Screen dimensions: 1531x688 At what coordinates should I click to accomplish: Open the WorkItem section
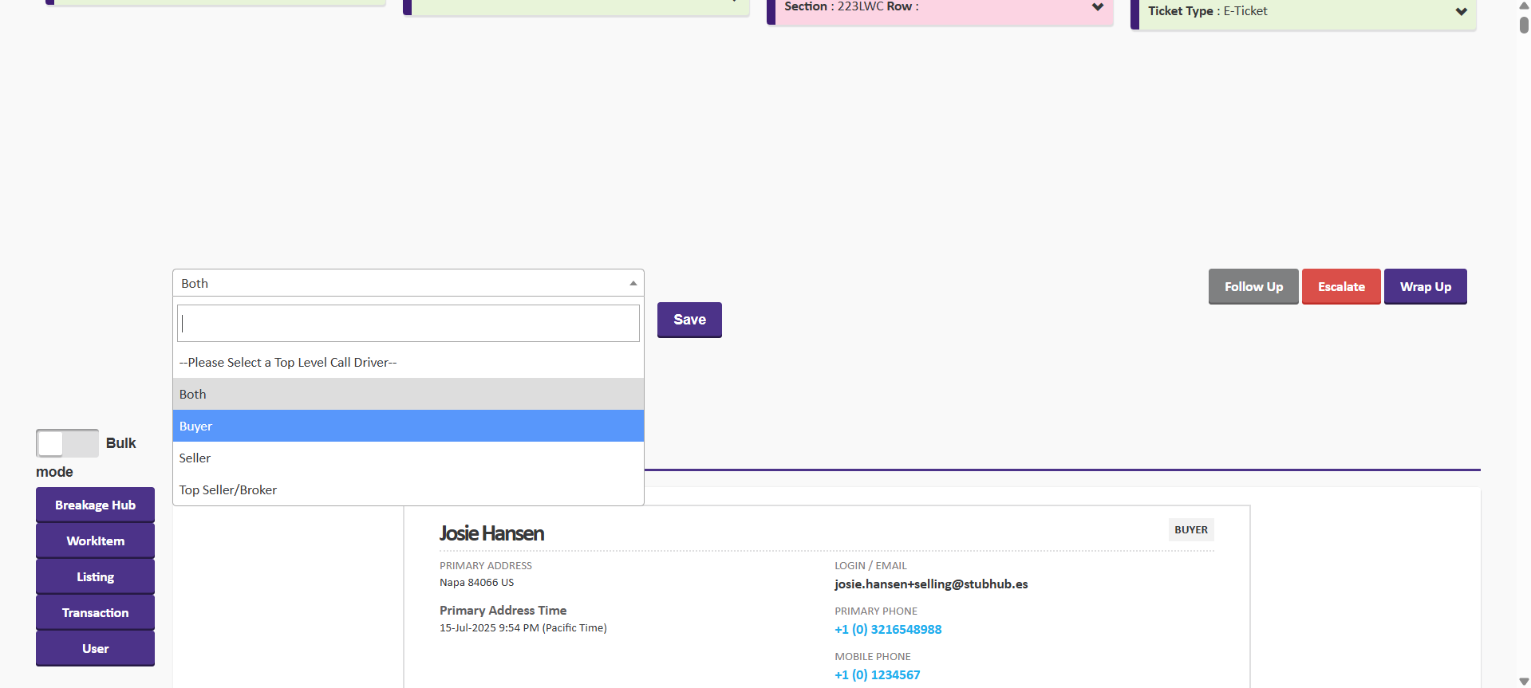tap(95, 541)
